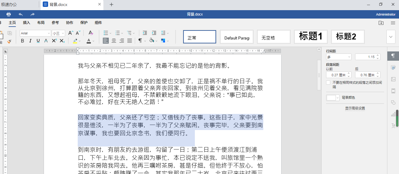This screenshot has width=399, height=174.
Task: Click the open file location icon
Action: point(381,23)
